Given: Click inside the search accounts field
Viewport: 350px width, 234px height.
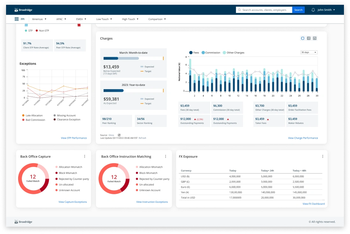Looking at the screenshot, I should click(x=265, y=10).
